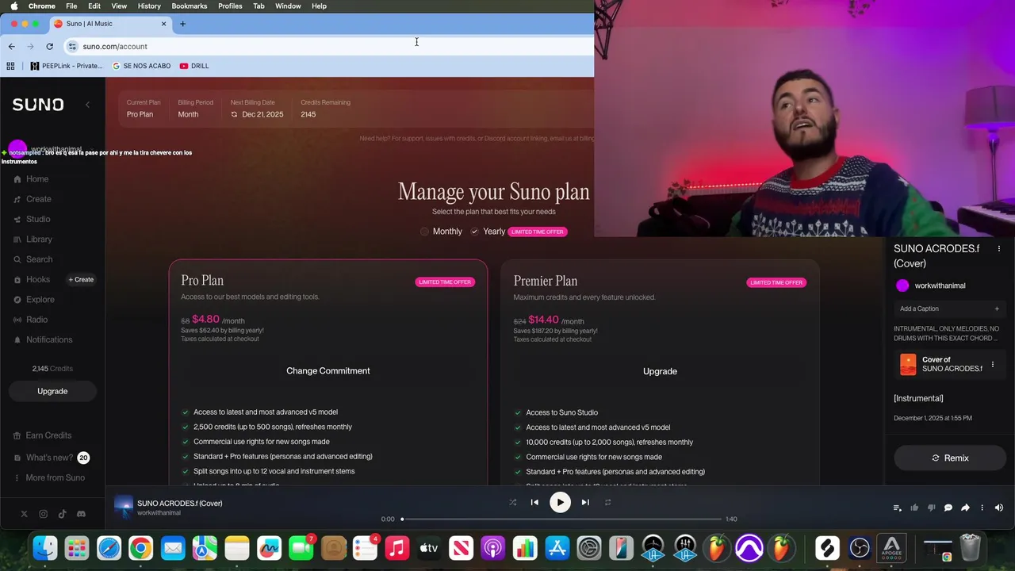This screenshot has height=571, width=1015.
Task: Open Radio in the sidebar
Action: coord(30,320)
